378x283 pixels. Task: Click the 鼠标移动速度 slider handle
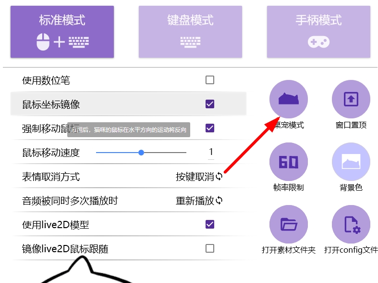(141, 153)
